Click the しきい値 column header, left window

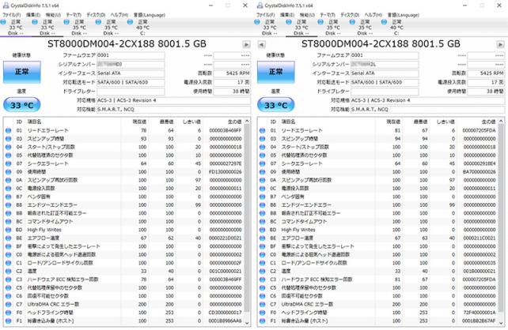coord(191,122)
